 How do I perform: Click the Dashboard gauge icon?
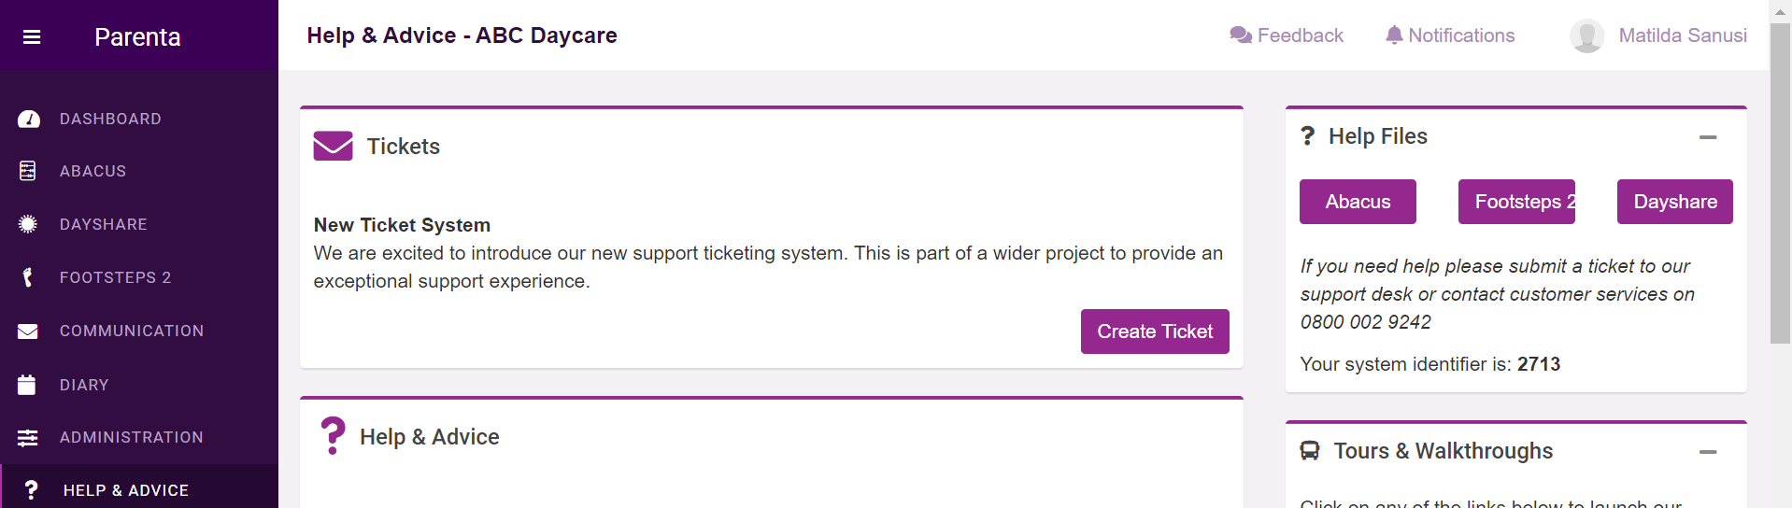pyautogui.click(x=29, y=119)
